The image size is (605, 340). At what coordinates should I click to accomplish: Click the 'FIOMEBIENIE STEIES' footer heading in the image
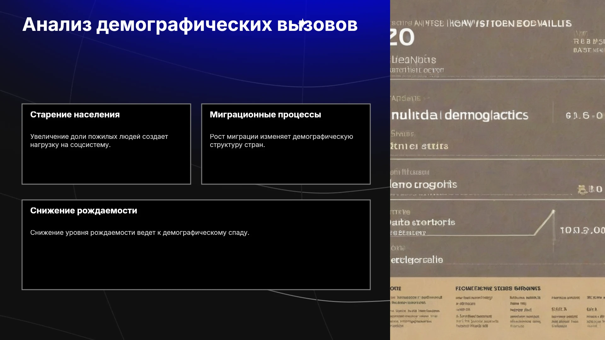tap(498, 288)
